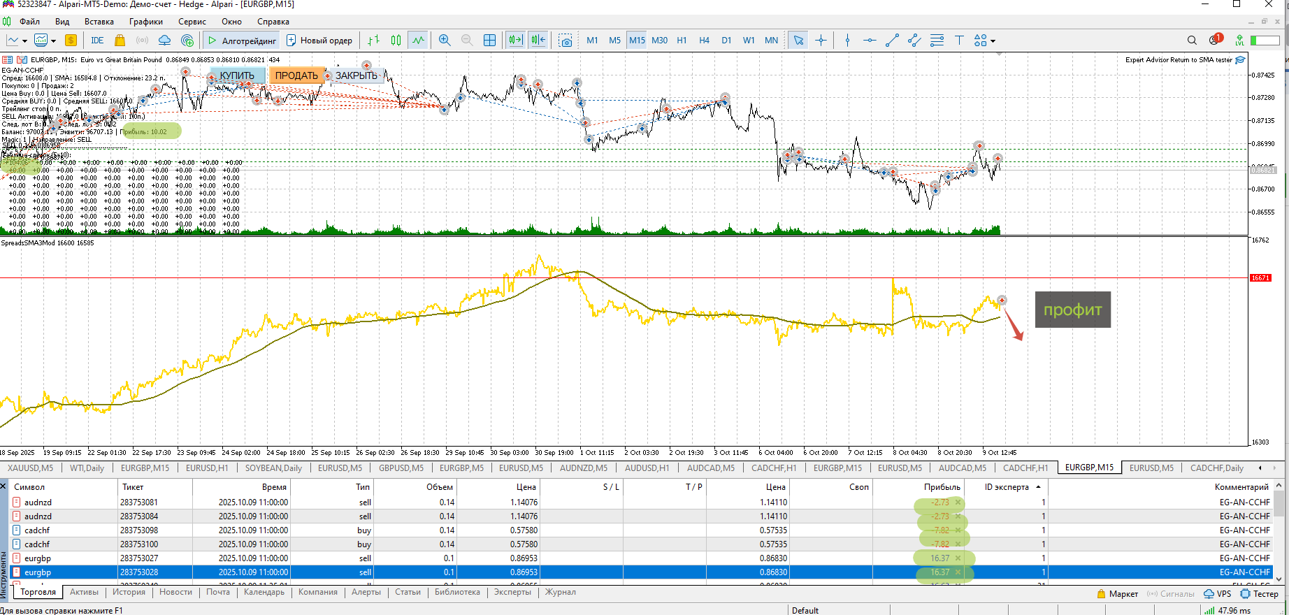Open search with the magnifier icon
The image size is (1289, 615).
[1192, 41]
